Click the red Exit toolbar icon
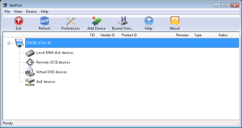This screenshot has height=128, width=242. point(19,21)
